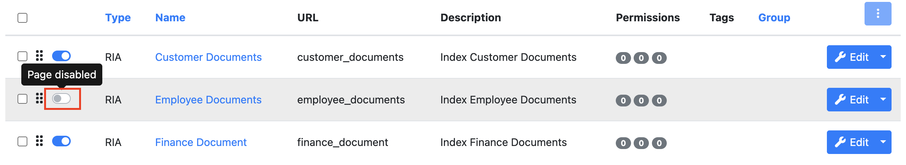Click the Tags column header

coord(722,17)
